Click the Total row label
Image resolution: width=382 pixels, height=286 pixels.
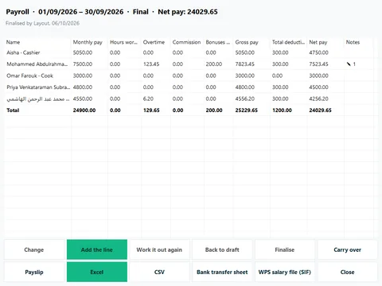(13, 110)
